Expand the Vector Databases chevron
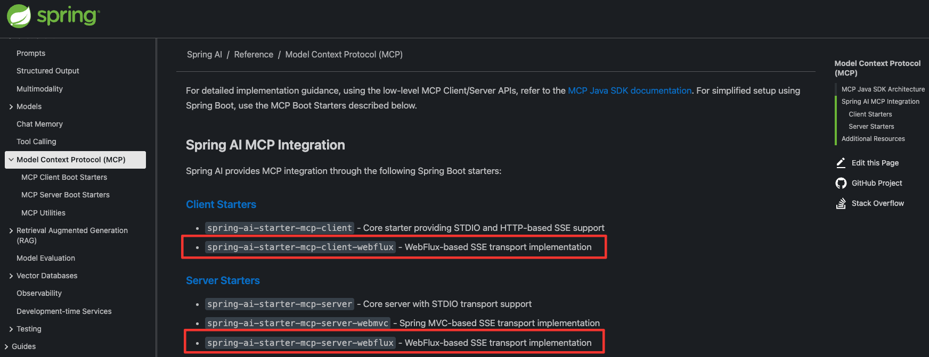 (x=11, y=276)
